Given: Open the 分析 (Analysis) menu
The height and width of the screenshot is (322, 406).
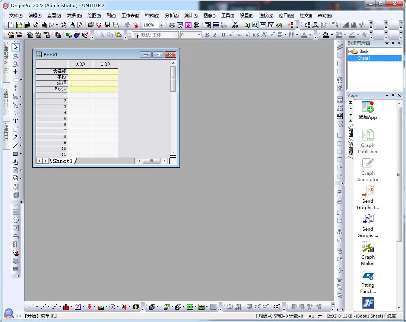Looking at the screenshot, I should [171, 16].
